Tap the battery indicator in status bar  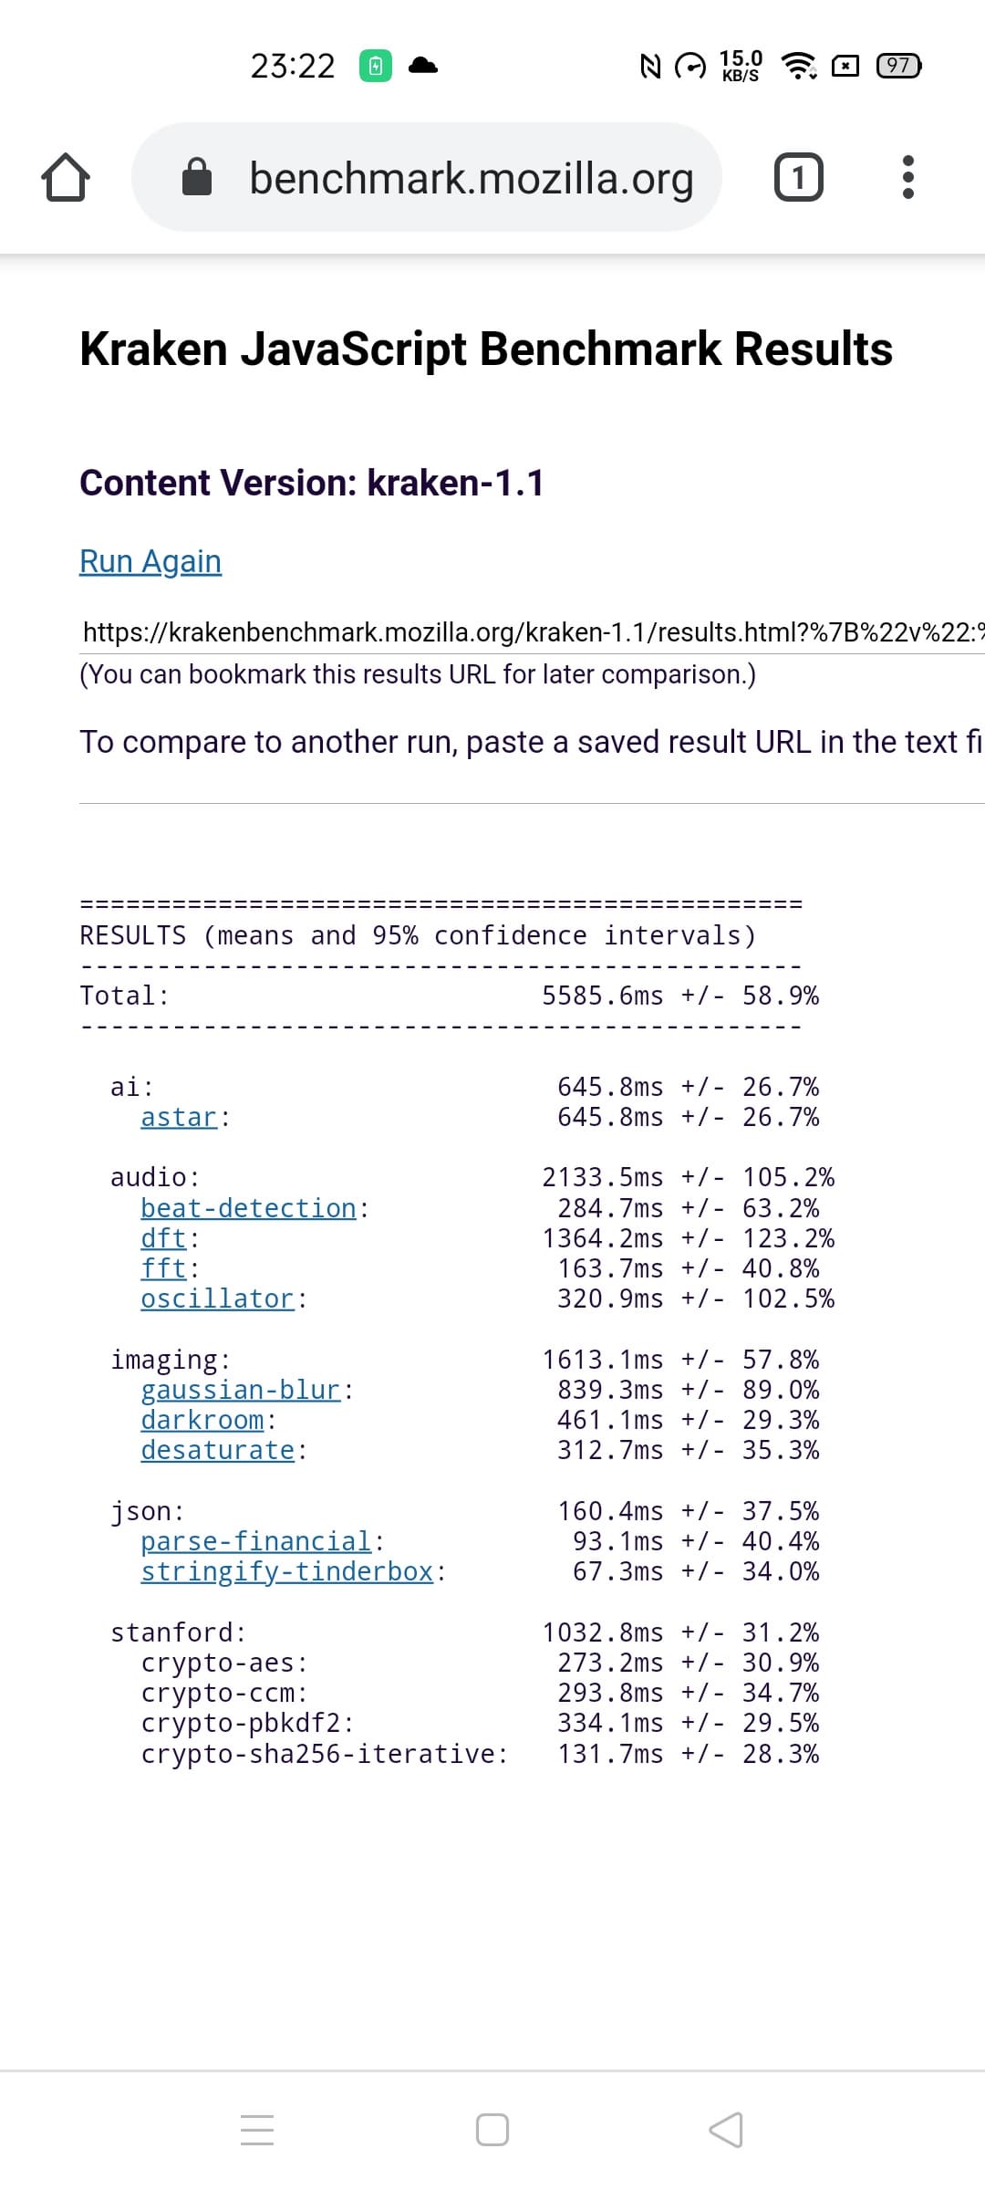[x=898, y=66]
